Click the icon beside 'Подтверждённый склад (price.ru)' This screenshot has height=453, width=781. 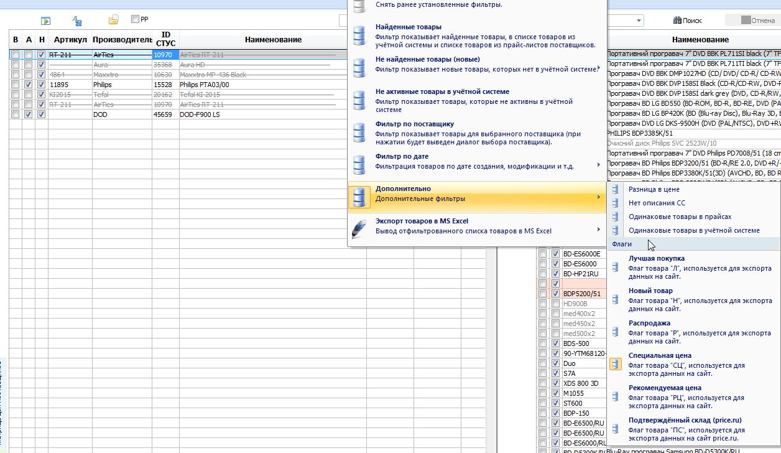point(616,429)
